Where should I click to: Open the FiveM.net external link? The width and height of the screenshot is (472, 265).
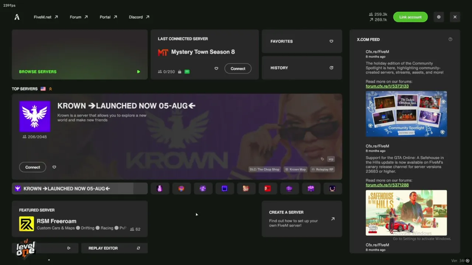pos(46,17)
